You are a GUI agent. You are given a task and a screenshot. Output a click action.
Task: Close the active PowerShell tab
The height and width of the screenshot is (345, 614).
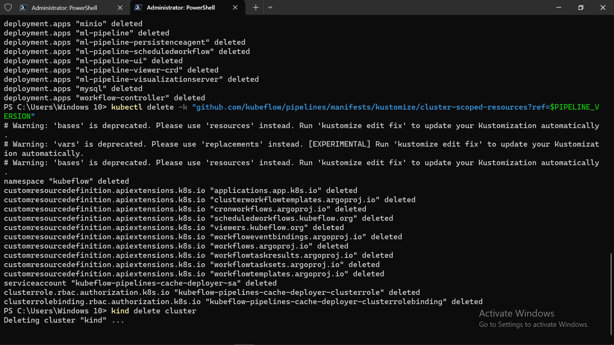235,7
